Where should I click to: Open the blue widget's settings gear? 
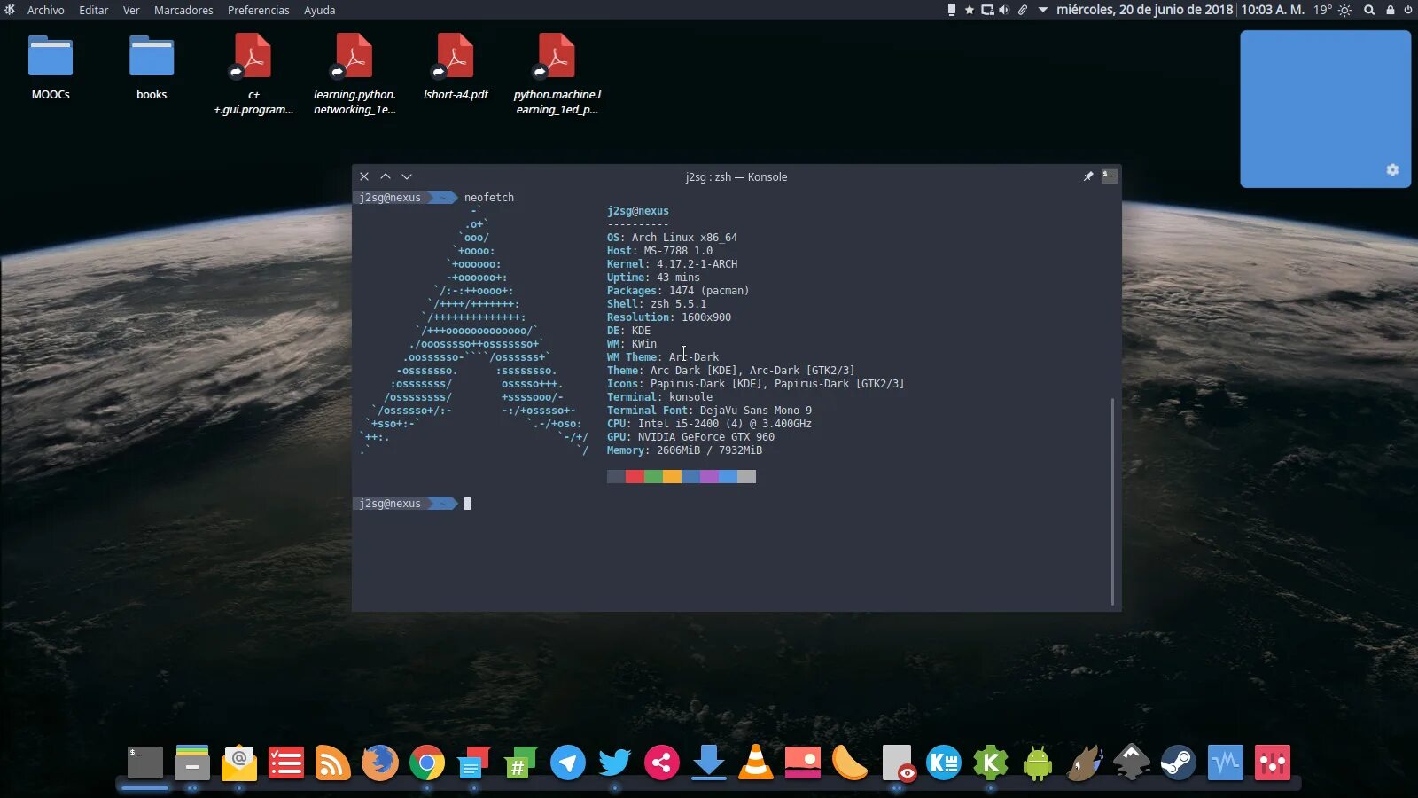(x=1392, y=169)
